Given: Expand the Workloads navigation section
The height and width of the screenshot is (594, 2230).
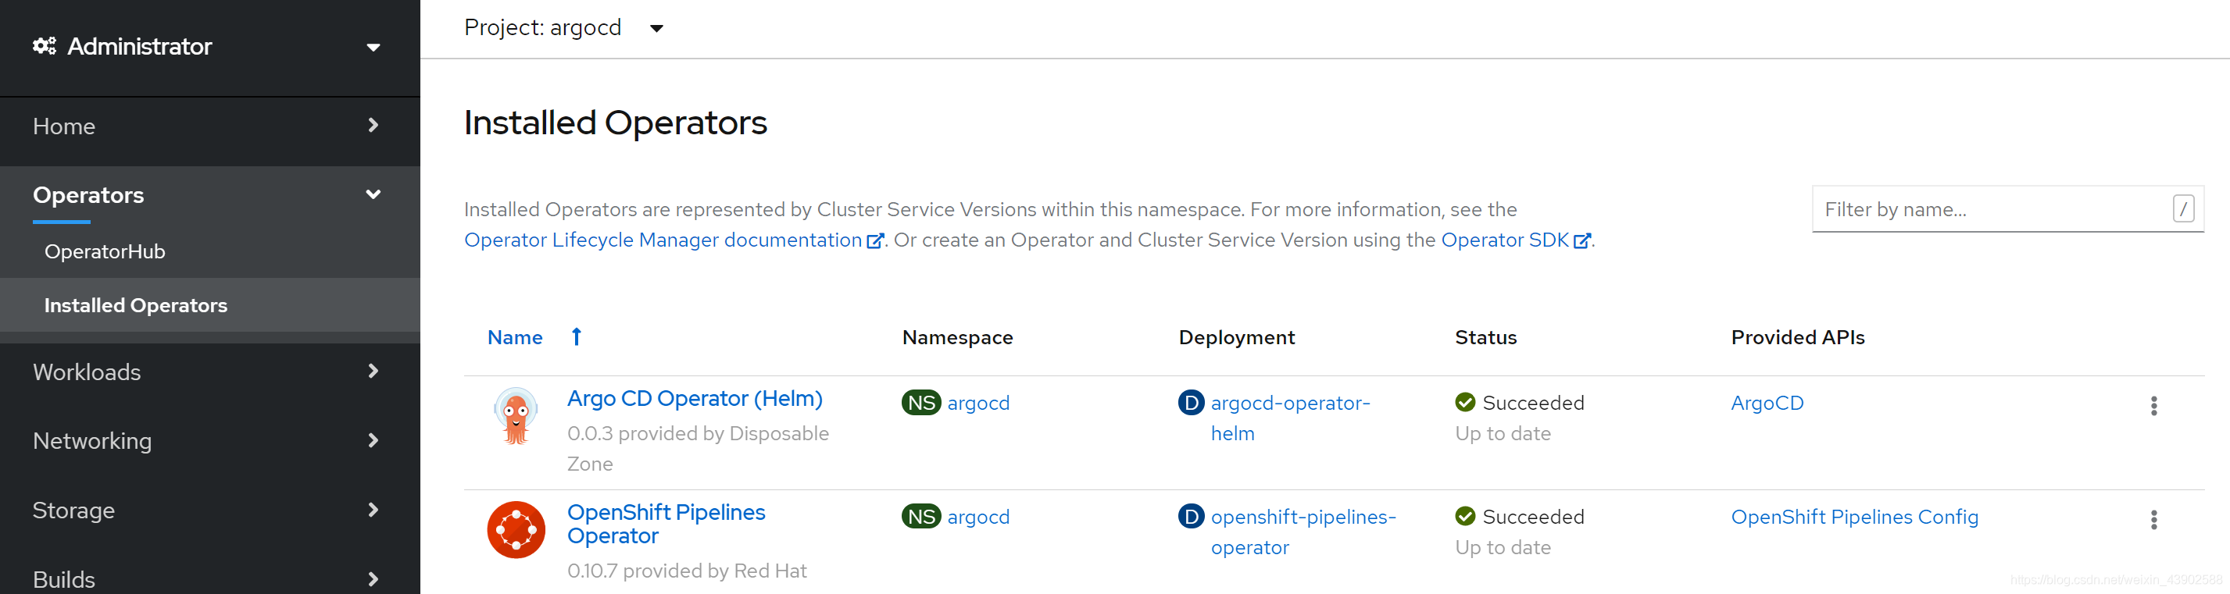Looking at the screenshot, I should tap(209, 372).
